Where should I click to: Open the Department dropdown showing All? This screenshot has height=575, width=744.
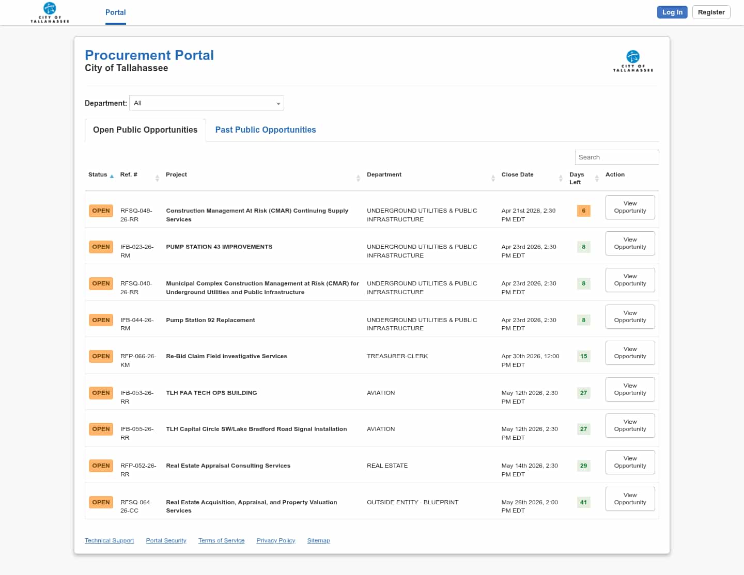point(207,103)
